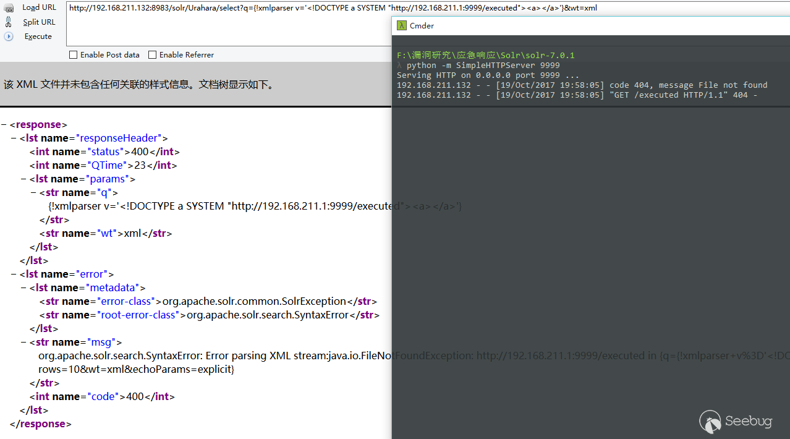The width and height of the screenshot is (790, 439).
Task: Select the wt xml str line
Action: 105,234
